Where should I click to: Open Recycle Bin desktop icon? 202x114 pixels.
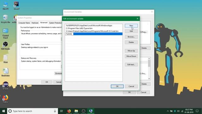click(5, 19)
